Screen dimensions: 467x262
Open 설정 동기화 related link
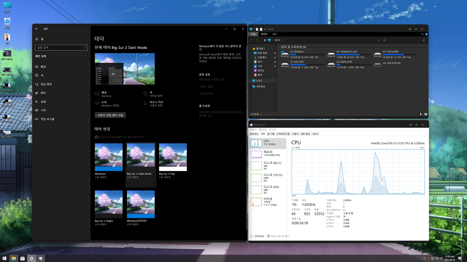click(x=206, y=94)
